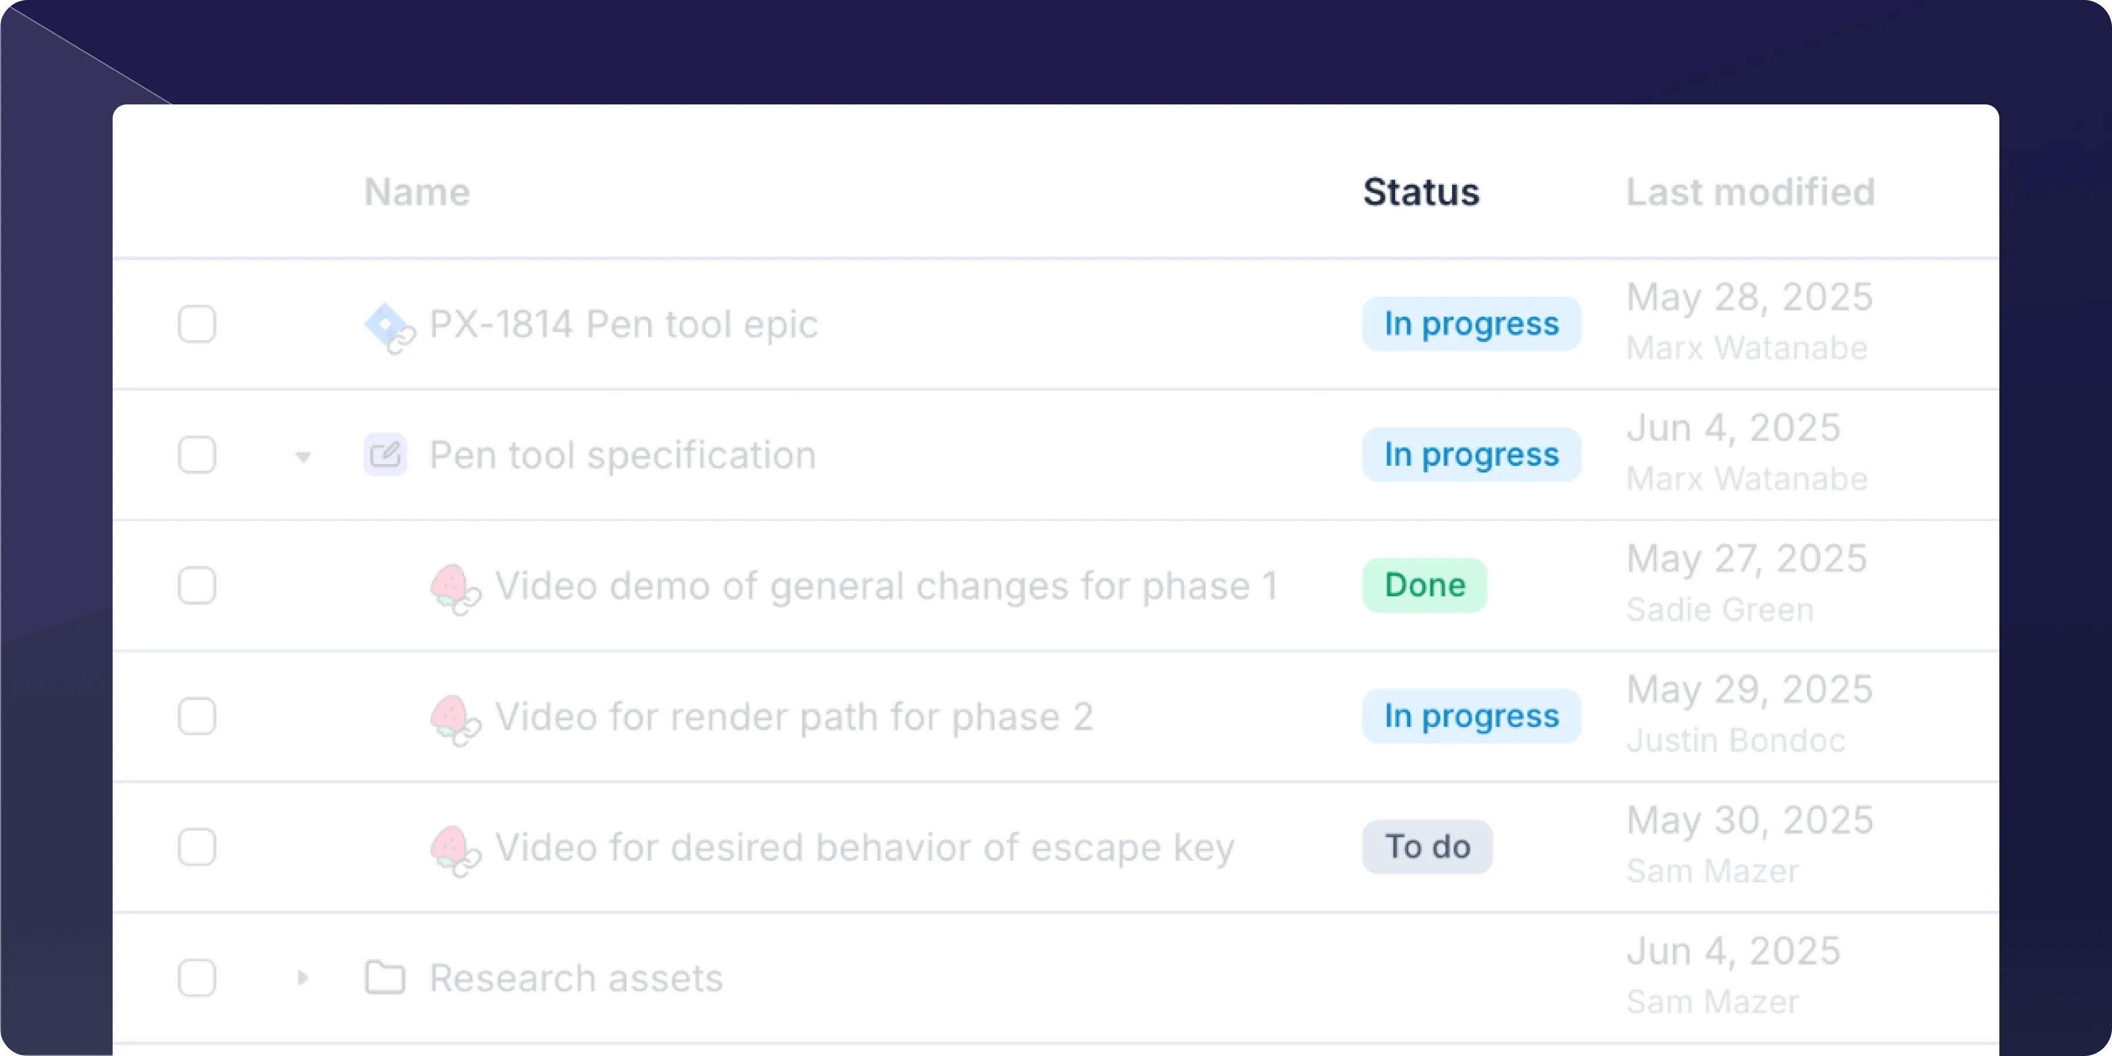The width and height of the screenshot is (2112, 1056).
Task: Select the document edit icon beside Pen tool specification
Action: 385,454
